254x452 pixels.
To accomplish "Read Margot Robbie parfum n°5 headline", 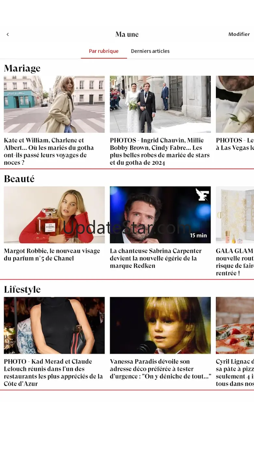I will 52,255.
